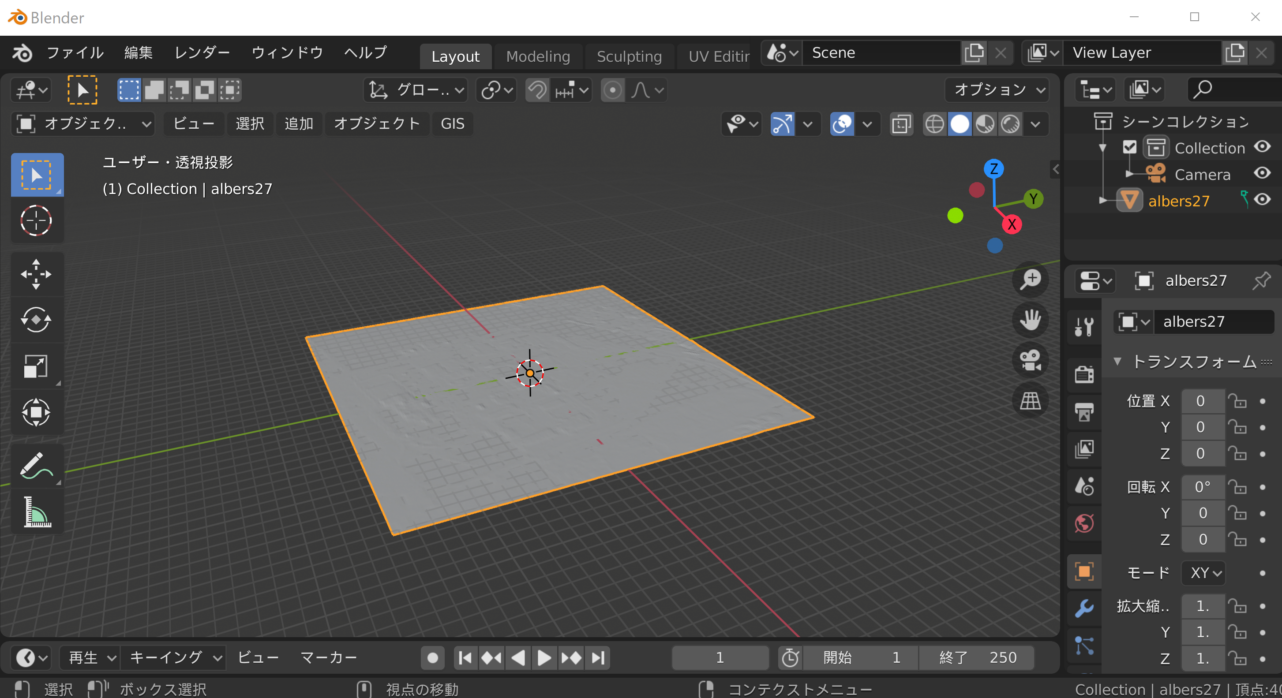1282x698 pixels.
Task: Toggle auto keying record button
Action: tap(432, 658)
